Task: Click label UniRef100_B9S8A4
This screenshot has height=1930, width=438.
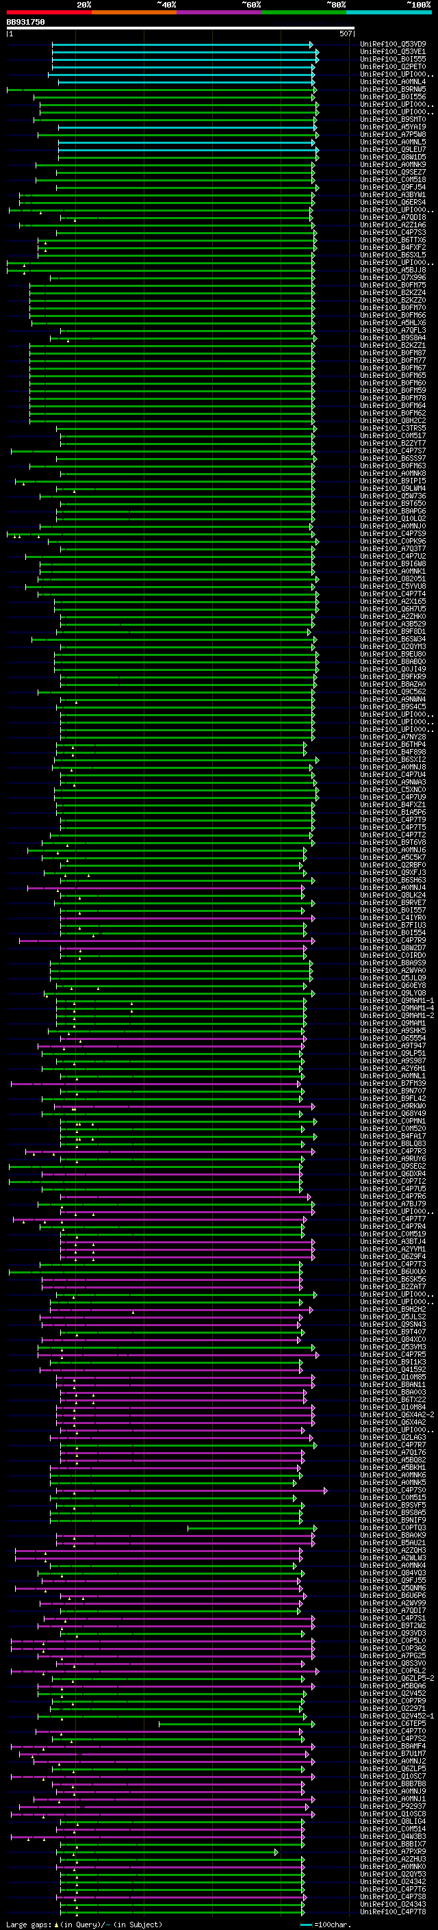Action: [x=393, y=338]
